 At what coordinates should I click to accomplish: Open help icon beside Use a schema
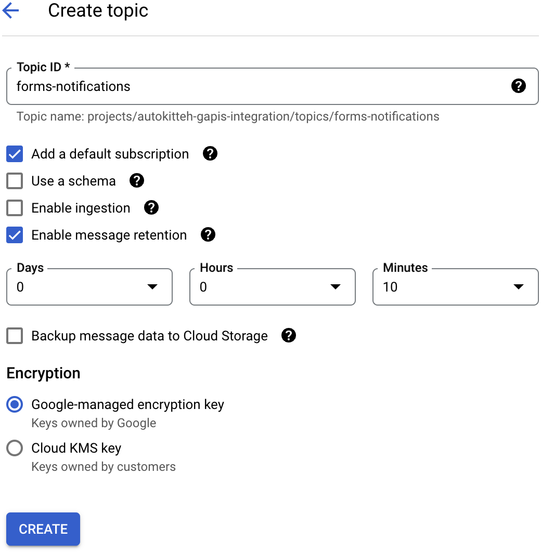[x=136, y=180]
